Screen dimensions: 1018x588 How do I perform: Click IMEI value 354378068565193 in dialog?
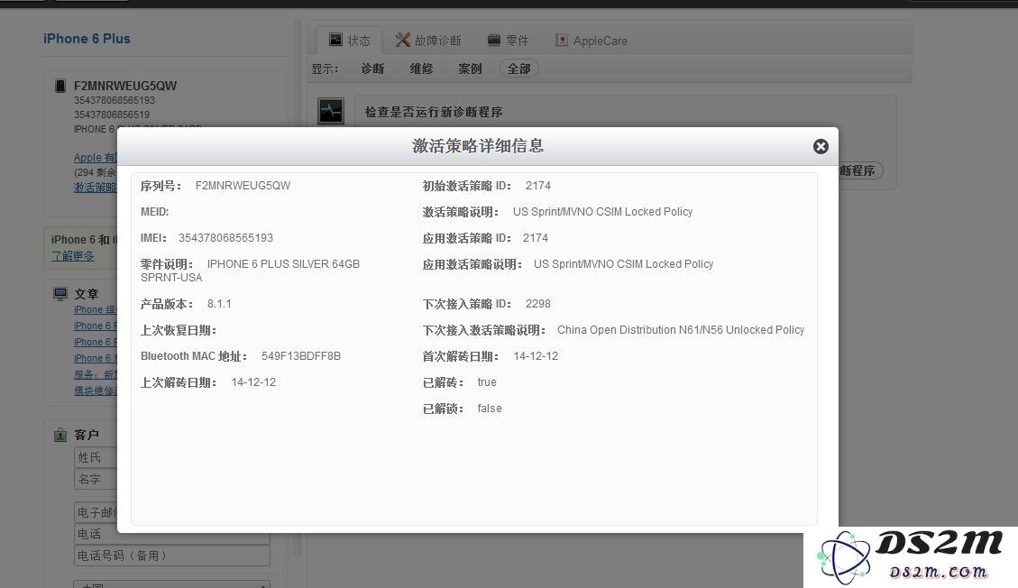coord(226,238)
